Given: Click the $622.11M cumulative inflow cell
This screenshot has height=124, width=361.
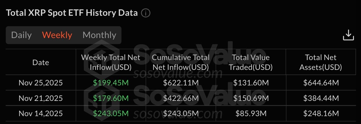Looking at the screenshot, I should 181,83.
